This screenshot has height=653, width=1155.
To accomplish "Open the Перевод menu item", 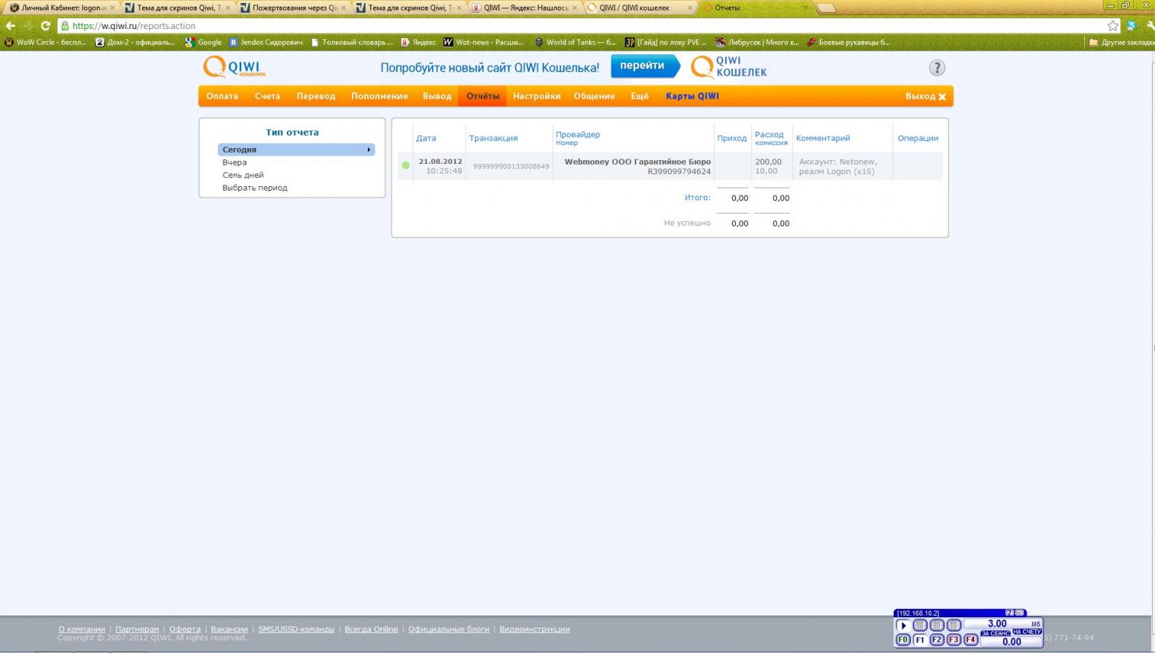I will coord(316,96).
